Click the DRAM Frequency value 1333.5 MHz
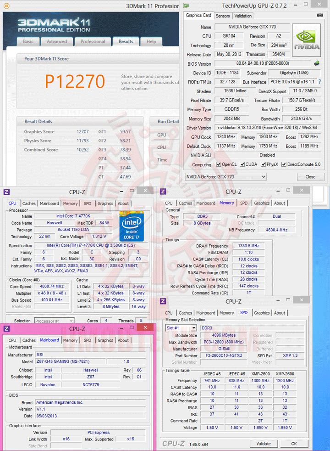 248,246
